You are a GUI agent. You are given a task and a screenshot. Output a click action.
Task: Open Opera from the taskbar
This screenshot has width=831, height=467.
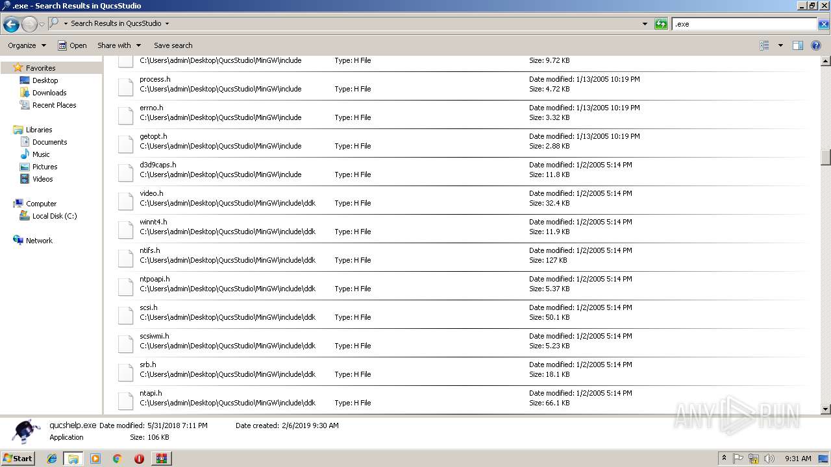[x=139, y=459]
